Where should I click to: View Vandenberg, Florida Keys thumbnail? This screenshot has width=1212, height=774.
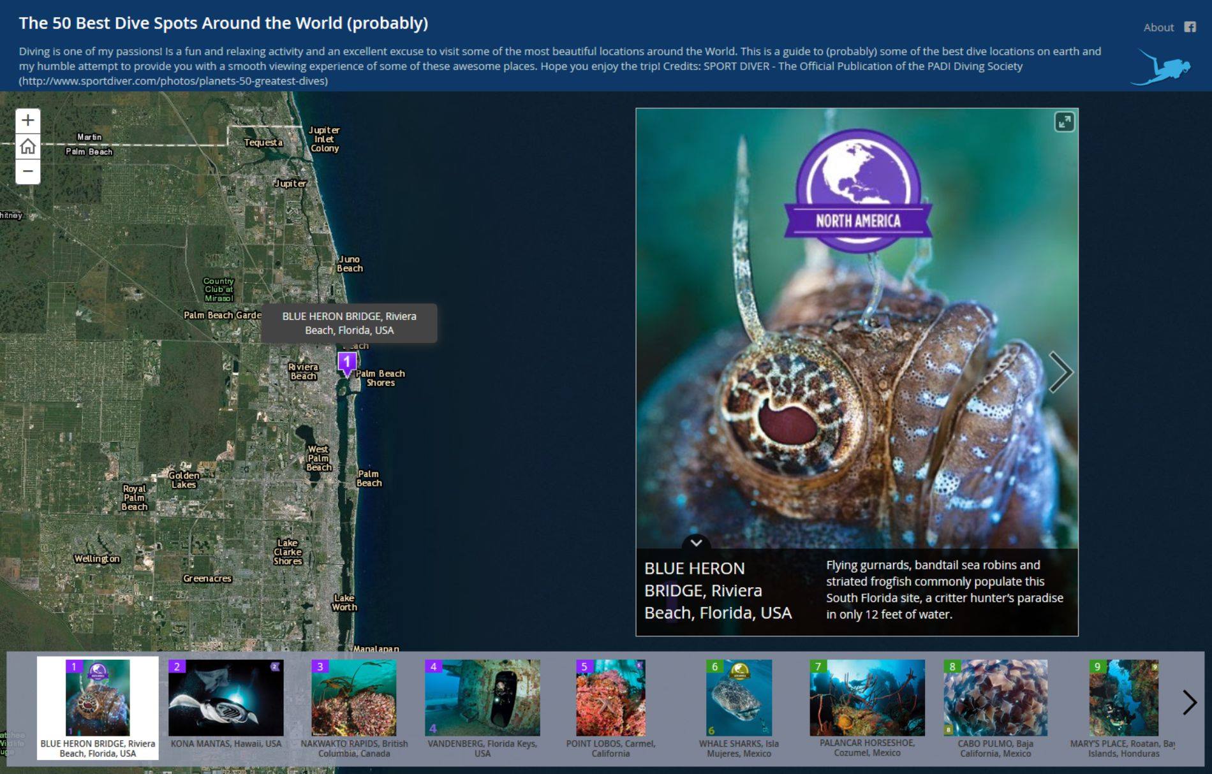tap(482, 709)
